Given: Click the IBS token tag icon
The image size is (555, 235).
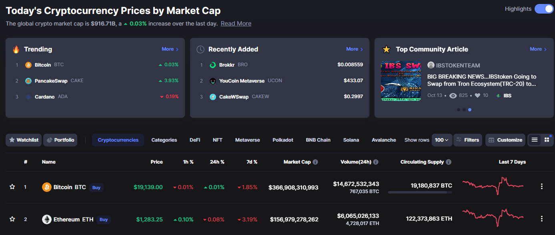Looking at the screenshot, I should [498, 96].
